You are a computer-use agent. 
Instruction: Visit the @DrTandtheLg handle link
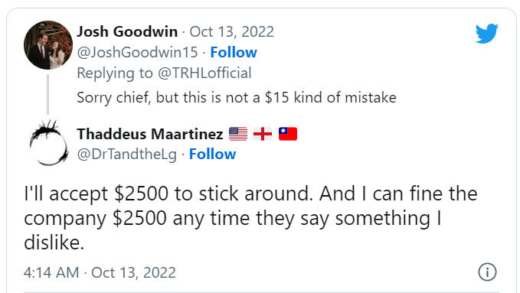click(x=126, y=155)
